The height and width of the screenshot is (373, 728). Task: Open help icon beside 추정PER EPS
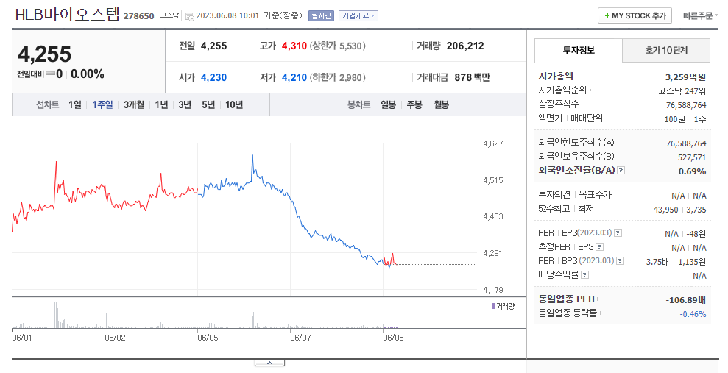600,246
